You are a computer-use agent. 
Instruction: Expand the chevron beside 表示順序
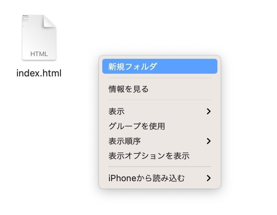tap(209, 141)
